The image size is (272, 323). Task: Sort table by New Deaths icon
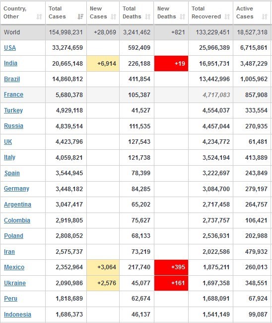click(x=183, y=16)
